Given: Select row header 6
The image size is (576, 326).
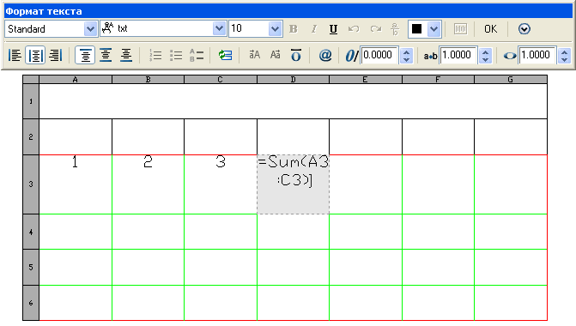Looking at the screenshot, I should point(31,303).
